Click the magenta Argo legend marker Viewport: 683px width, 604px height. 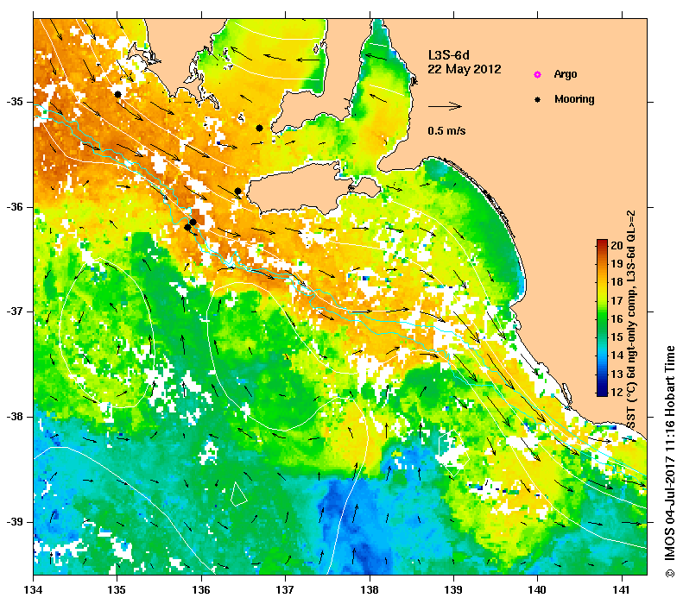(x=538, y=74)
